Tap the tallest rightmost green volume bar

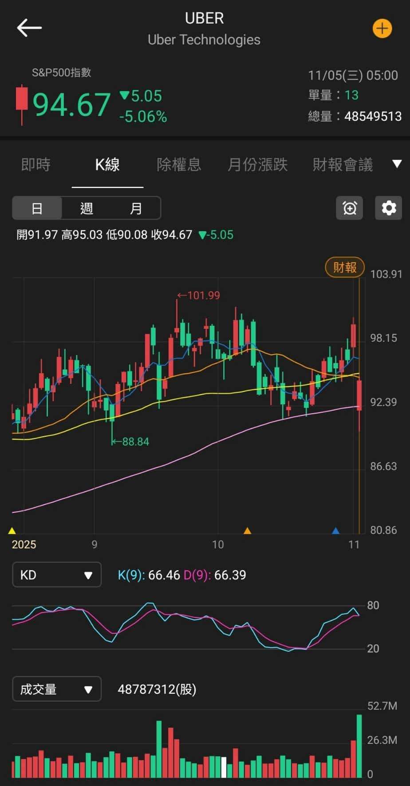(359, 746)
